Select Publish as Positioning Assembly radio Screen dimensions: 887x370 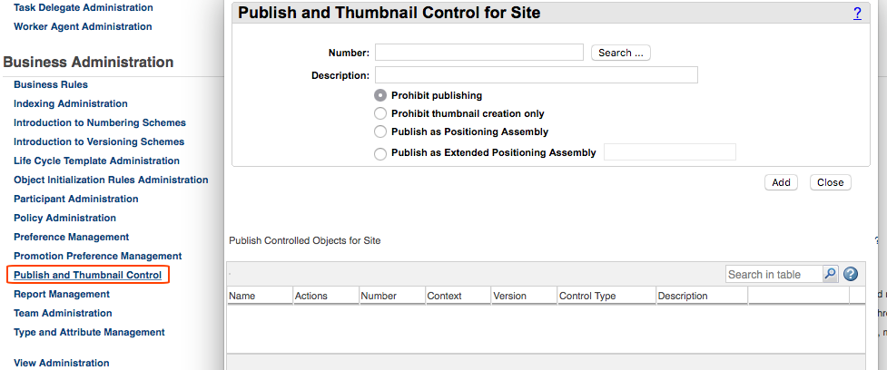tap(380, 131)
